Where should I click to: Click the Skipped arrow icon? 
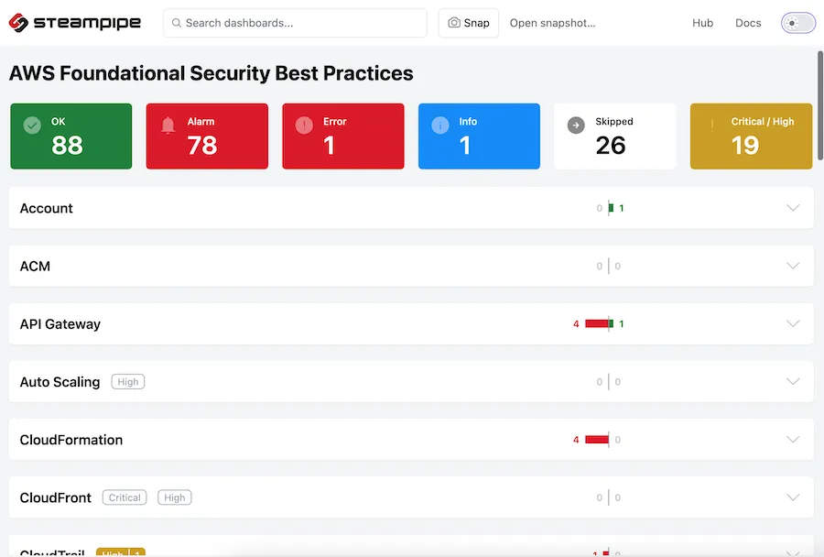(576, 126)
